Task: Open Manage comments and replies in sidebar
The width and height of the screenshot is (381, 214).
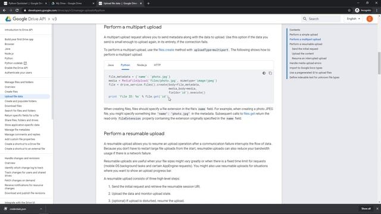Action: [23, 134]
